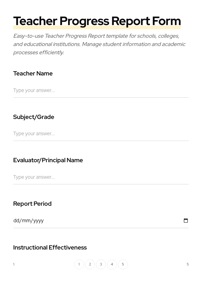Click the Instructional Effectiveness heading
The width and height of the screenshot is (202, 282).
coord(50,247)
